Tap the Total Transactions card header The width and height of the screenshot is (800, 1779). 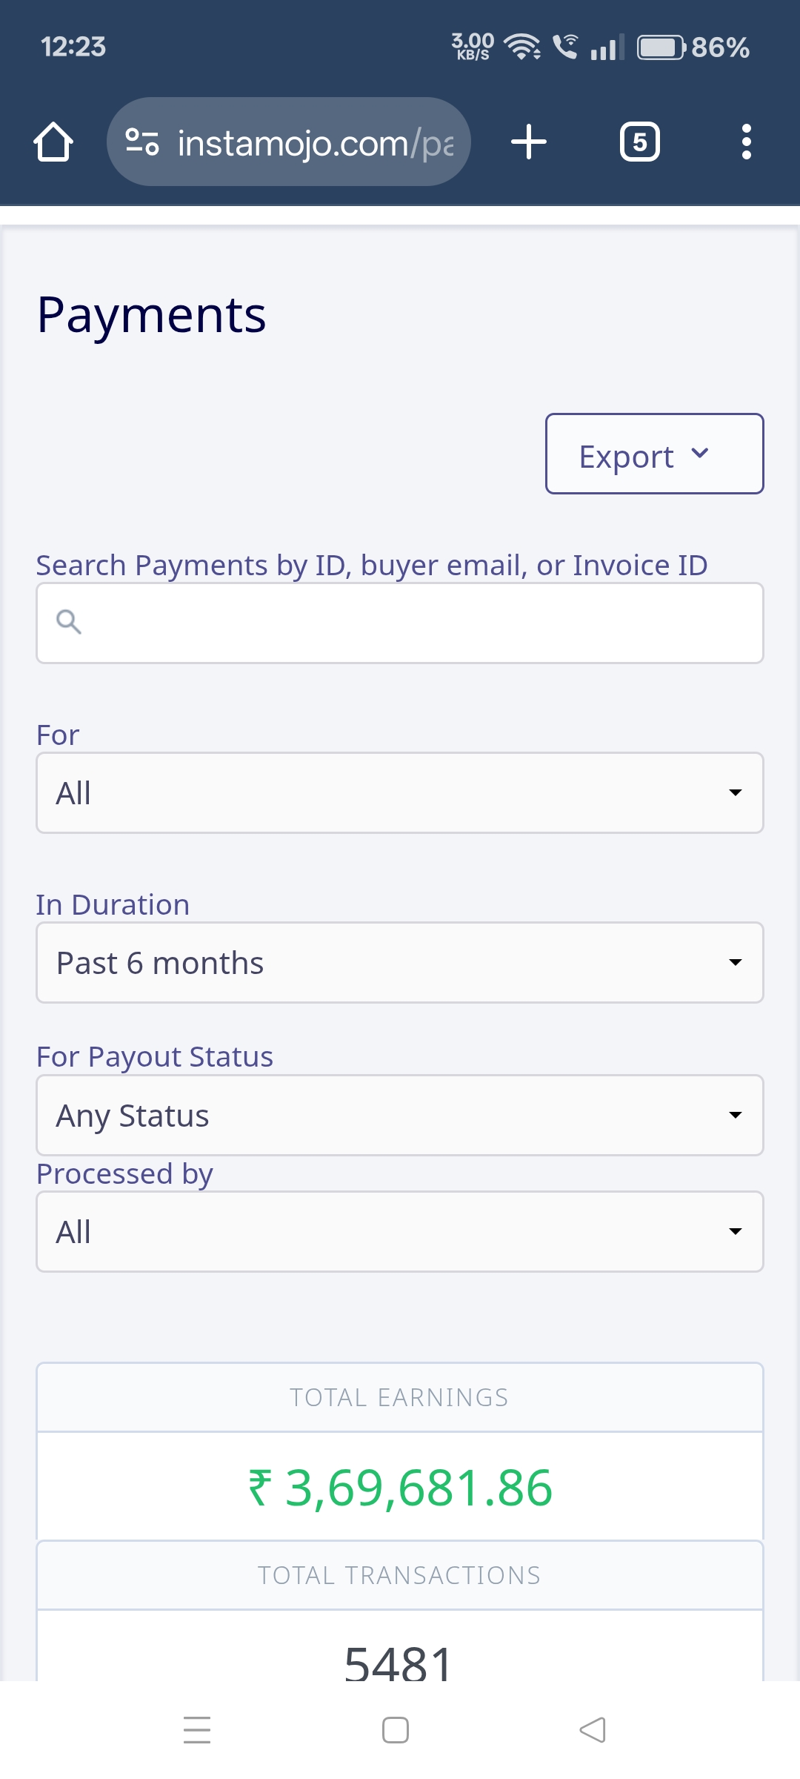(400, 1575)
